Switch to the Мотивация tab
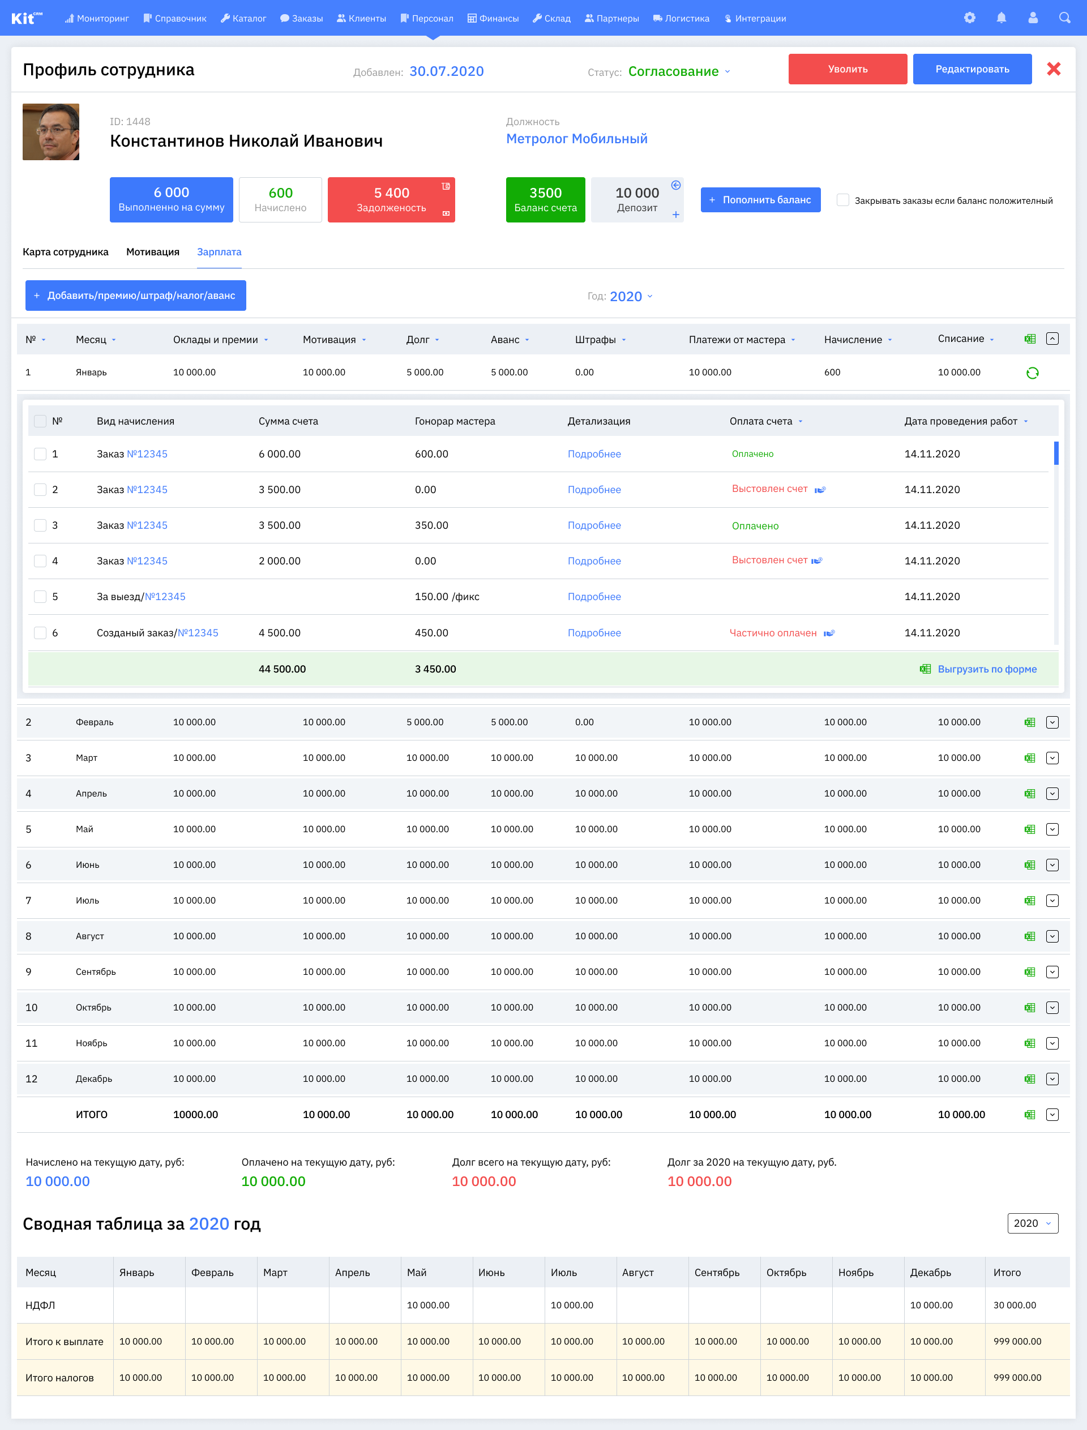The width and height of the screenshot is (1087, 1430). click(153, 252)
